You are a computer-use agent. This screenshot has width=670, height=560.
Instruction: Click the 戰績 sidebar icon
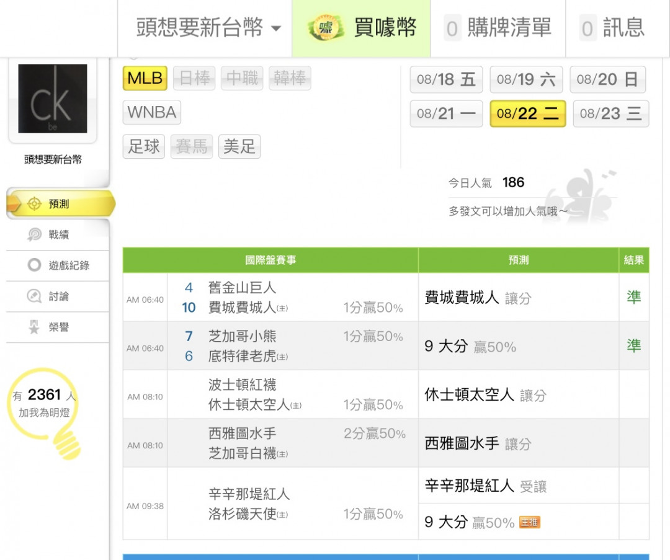pyautogui.click(x=34, y=234)
